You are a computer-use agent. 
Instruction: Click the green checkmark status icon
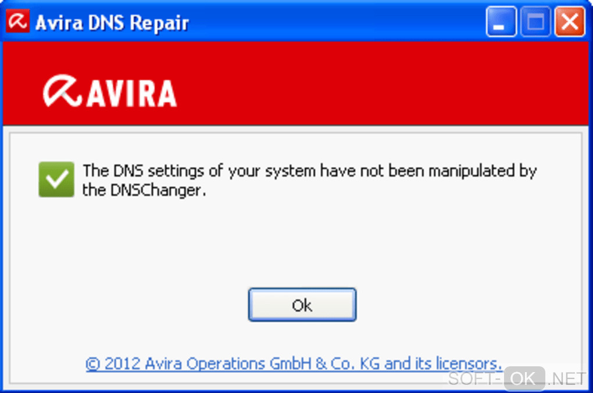56,179
